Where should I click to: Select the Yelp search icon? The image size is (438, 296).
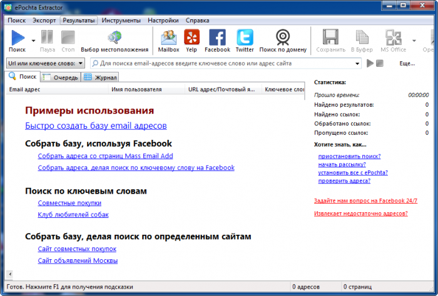(x=191, y=39)
